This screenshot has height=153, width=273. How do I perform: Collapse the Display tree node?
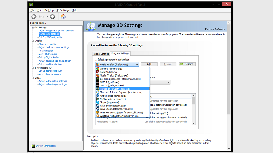(33, 41)
